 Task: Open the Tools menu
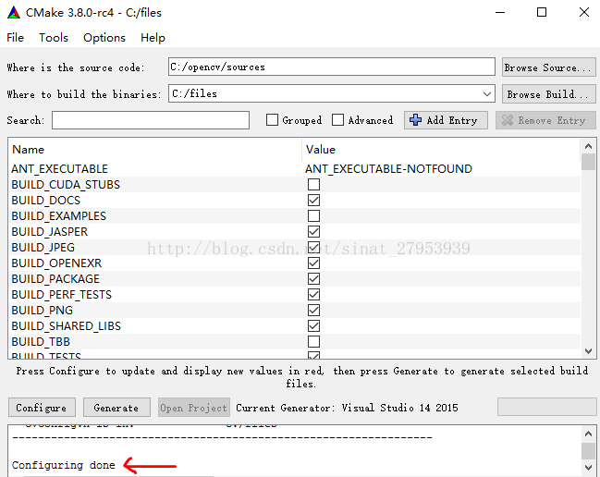pos(54,38)
